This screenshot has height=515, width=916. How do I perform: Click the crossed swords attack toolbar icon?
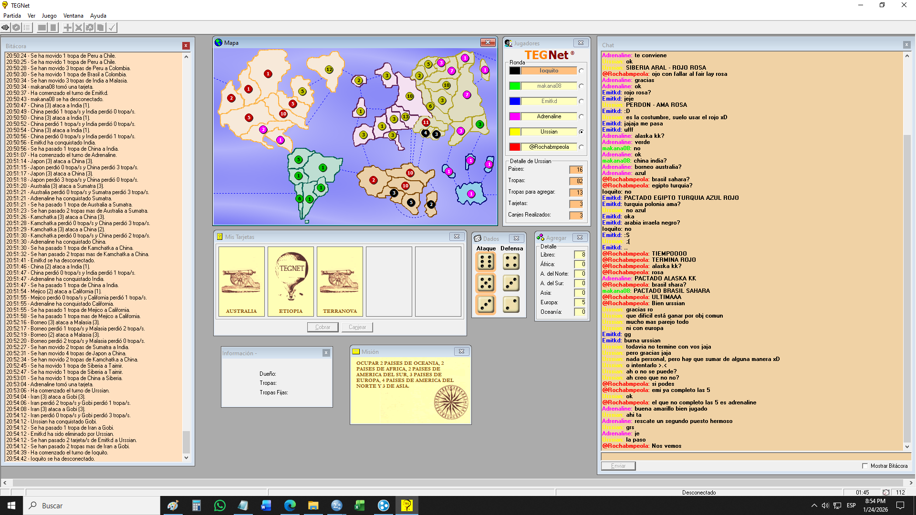click(x=79, y=28)
